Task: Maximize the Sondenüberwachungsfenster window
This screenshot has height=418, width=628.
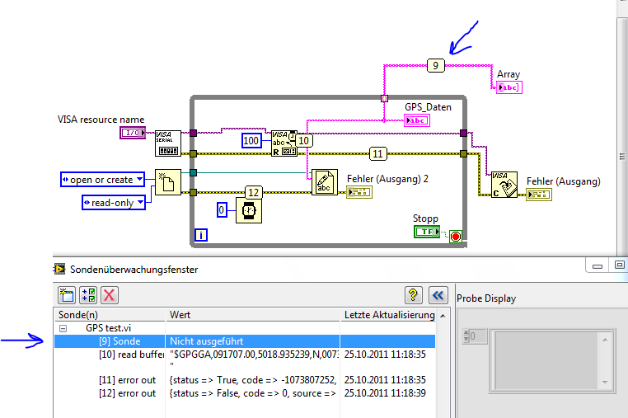Action: [x=619, y=265]
